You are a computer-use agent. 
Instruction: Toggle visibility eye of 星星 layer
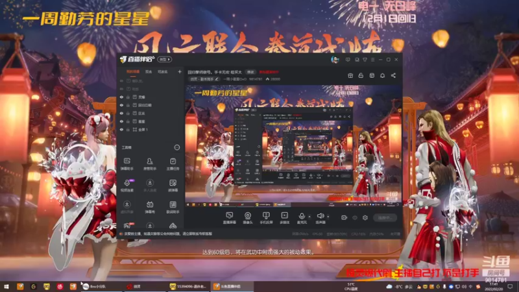click(121, 121)
